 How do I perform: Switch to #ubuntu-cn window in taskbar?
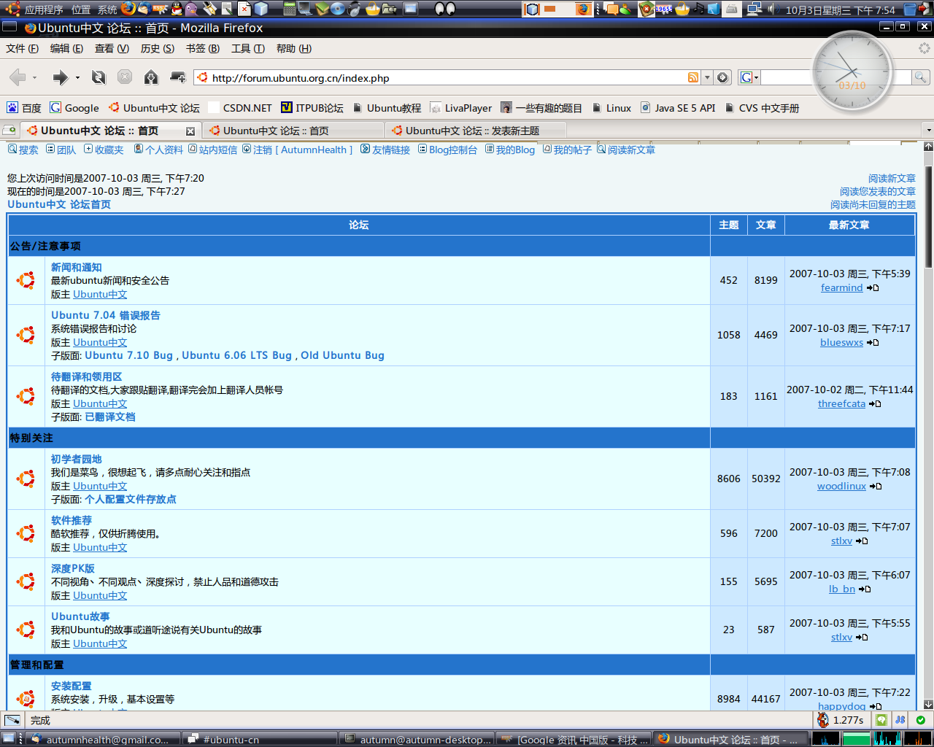tap(260, 739)
